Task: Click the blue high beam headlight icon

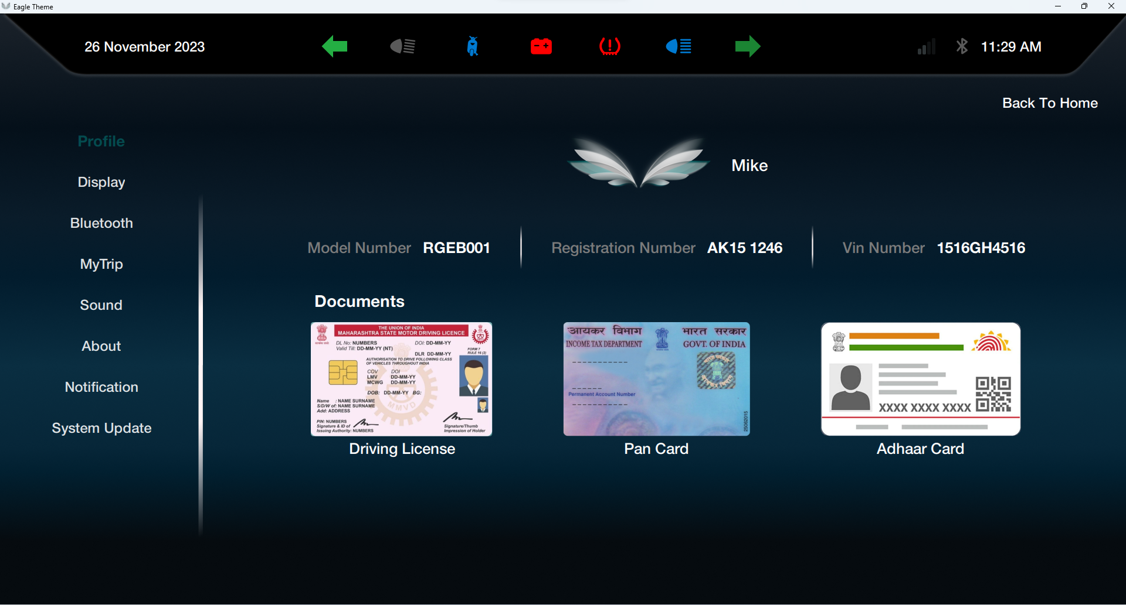Action: [x=679, y=46]
